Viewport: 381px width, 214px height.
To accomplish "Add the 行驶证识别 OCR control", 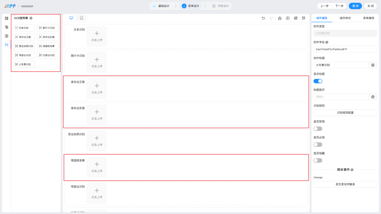I will click(48, 55).
